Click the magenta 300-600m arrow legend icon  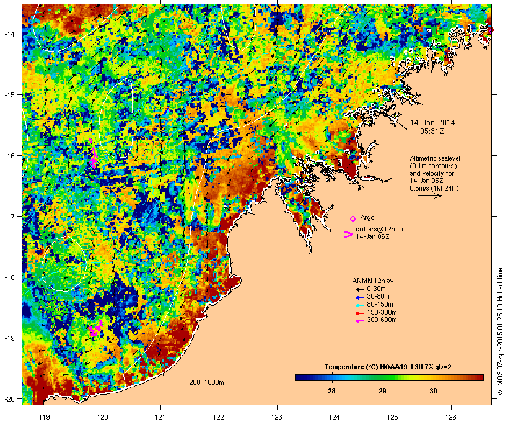(359, 321)
